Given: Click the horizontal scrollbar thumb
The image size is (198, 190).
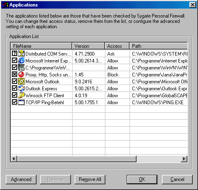Looking at the screenshot, I should (77, 159).
